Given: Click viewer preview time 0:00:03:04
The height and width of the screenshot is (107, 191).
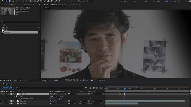Looking at the screenshot, I should click(x=102, y=80).
